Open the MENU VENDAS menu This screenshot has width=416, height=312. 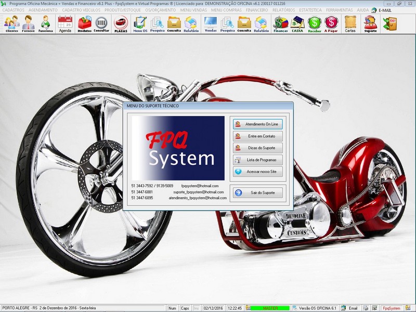pos(193,10)
